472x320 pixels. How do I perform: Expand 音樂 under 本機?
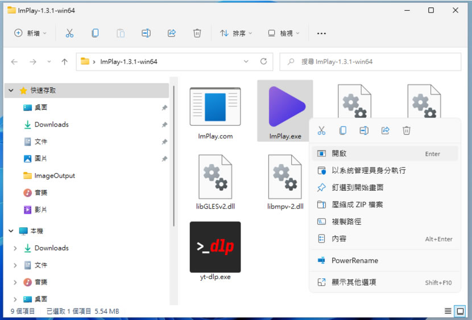(15, 282)
